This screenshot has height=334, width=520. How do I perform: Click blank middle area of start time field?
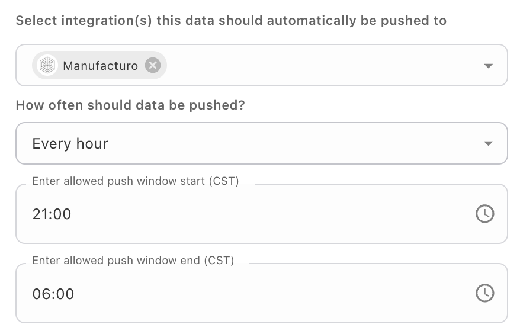pyautogui.click(x=267, y=214)
